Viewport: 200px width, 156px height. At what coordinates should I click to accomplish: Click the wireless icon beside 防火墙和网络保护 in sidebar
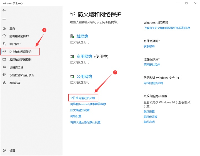click(4, 52)
